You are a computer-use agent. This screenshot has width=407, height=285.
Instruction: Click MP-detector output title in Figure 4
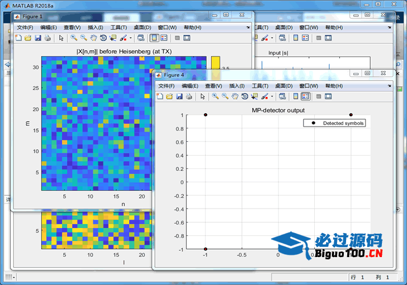click(x=278, y=111)
